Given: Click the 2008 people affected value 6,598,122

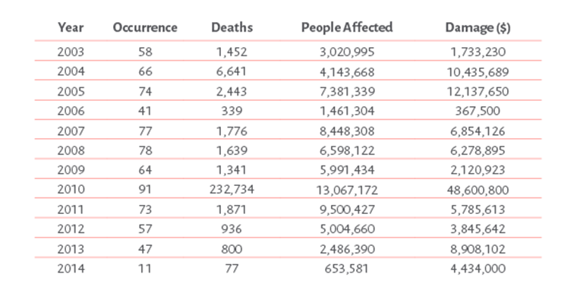Looking at the screenshot, I should pos(347,150).
